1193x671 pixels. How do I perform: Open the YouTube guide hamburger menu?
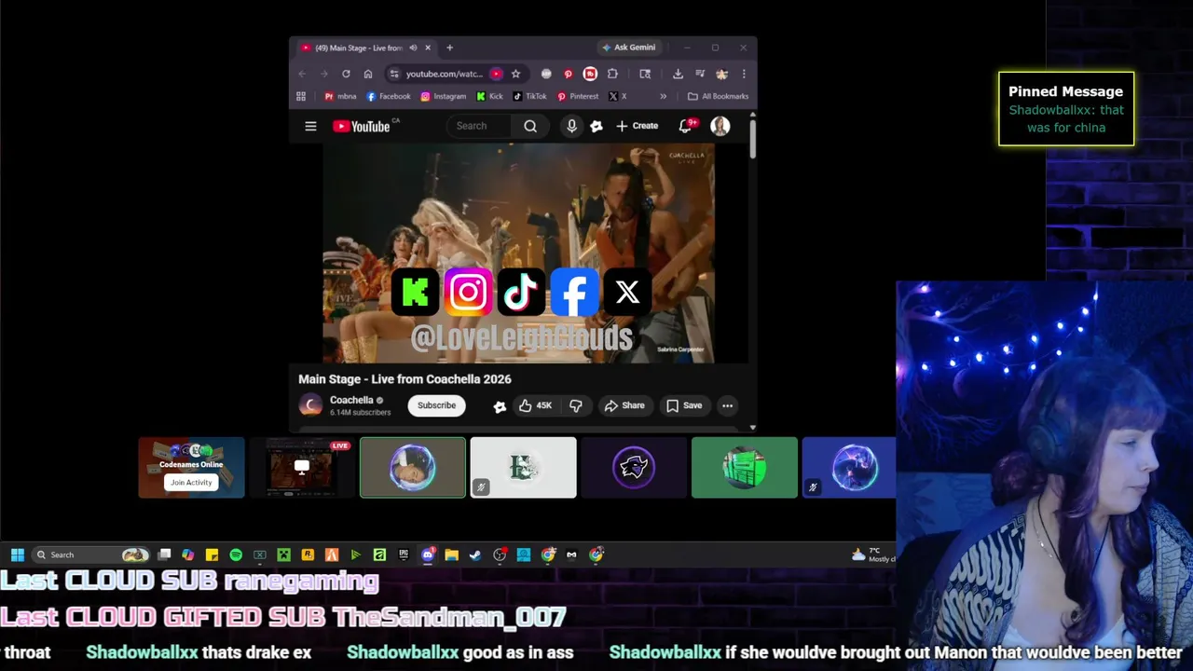coord(310,126)
